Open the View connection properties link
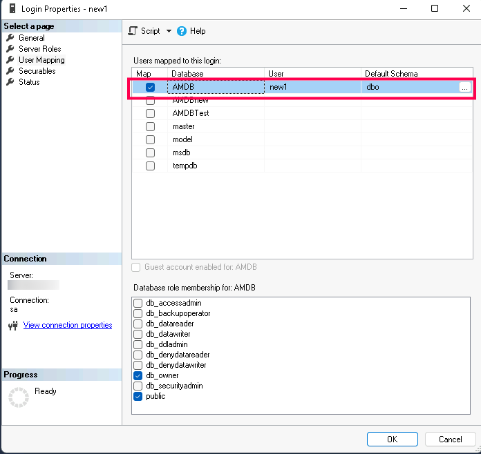 point(68,325)
